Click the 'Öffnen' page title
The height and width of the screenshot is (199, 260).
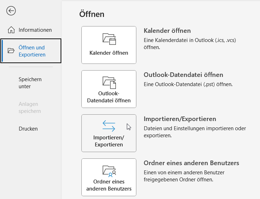(92, 14)
